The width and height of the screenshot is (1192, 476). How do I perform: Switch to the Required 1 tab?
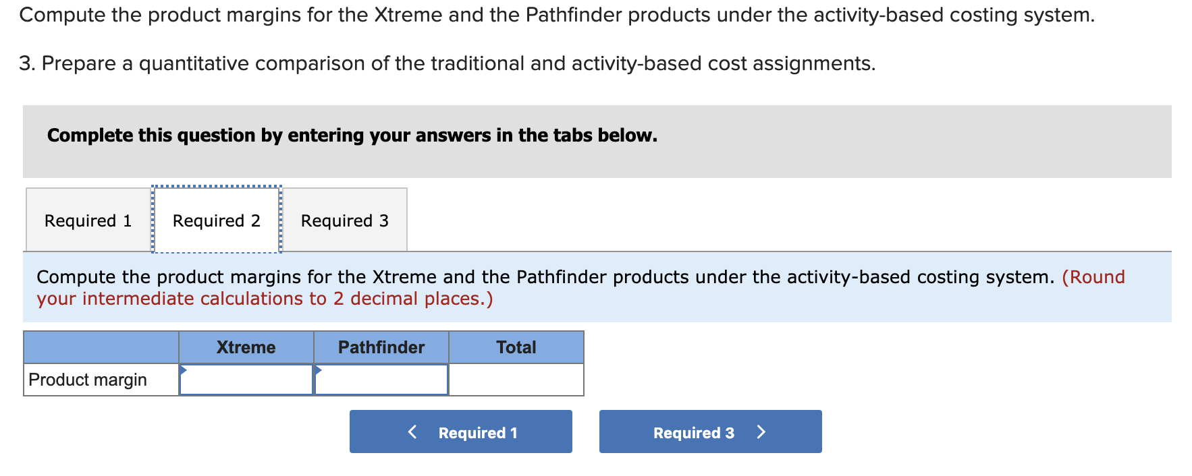87,220
